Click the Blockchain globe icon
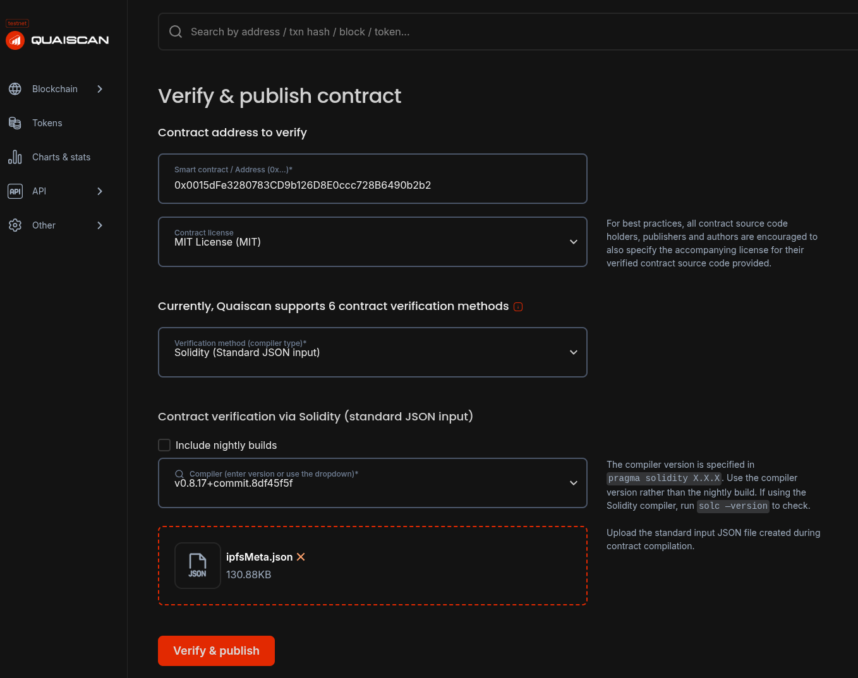The height and width of the screenshot is (678, 858). coord(15,89)
